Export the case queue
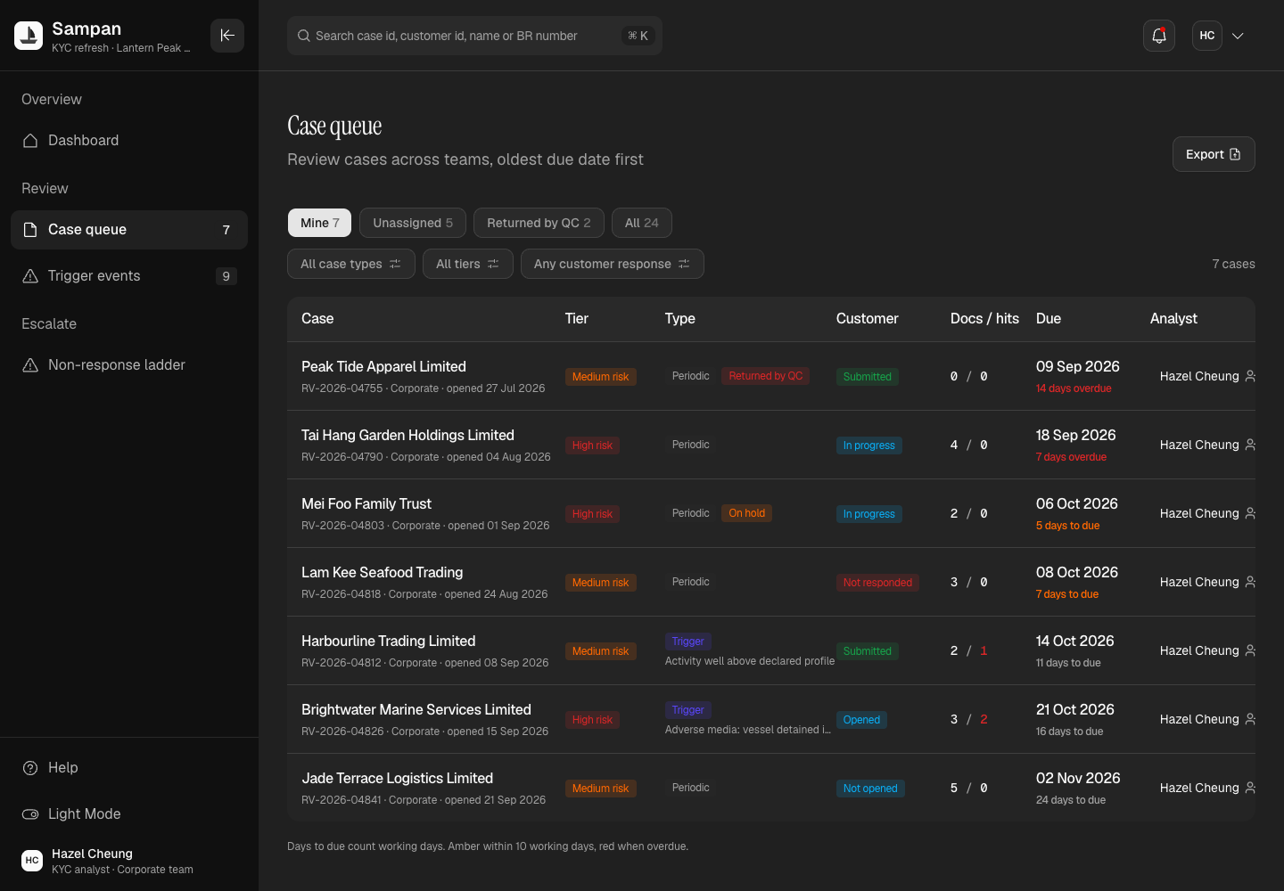The width and height of the screenshot is (1284, 891). 1214,154
